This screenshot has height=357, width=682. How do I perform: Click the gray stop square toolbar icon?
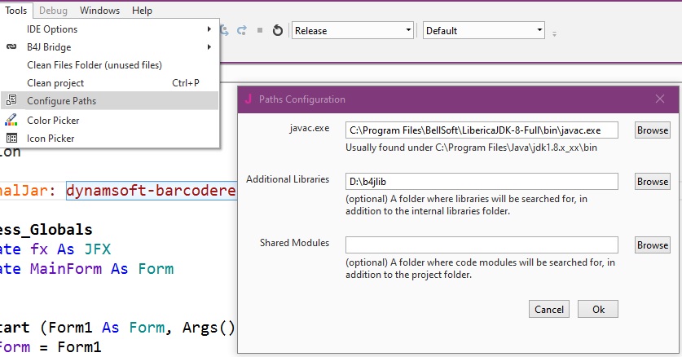(259, 30)
